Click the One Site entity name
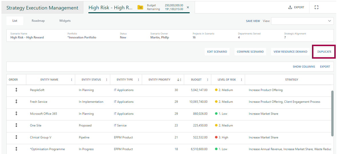338x154 pixels. (x=35, y=126)
